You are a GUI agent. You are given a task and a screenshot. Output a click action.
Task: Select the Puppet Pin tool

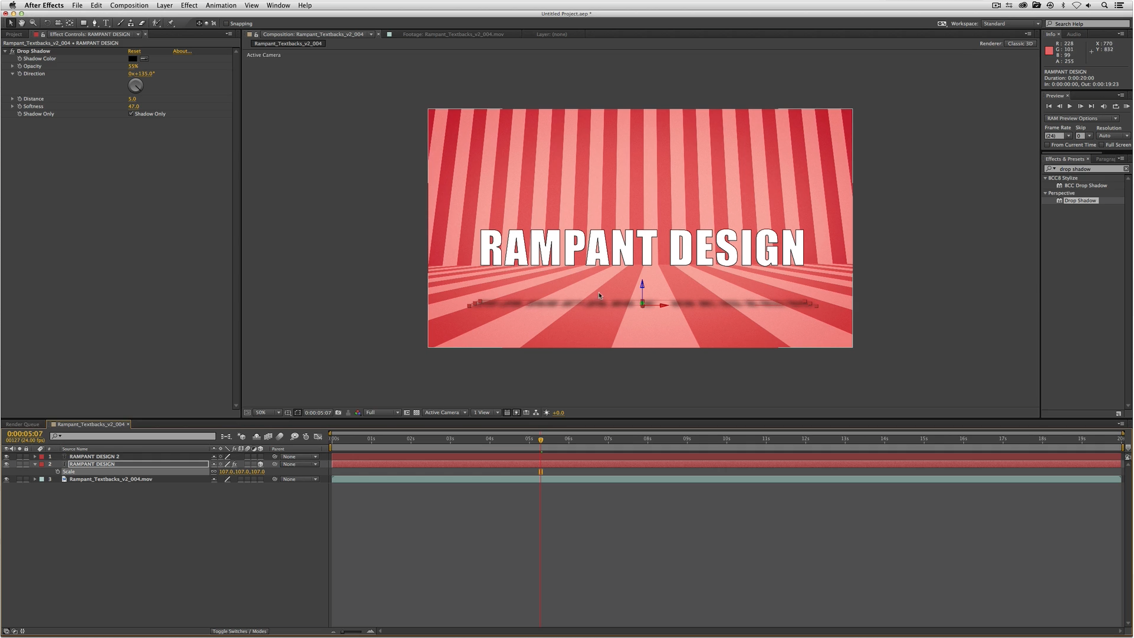click(171, 23)
